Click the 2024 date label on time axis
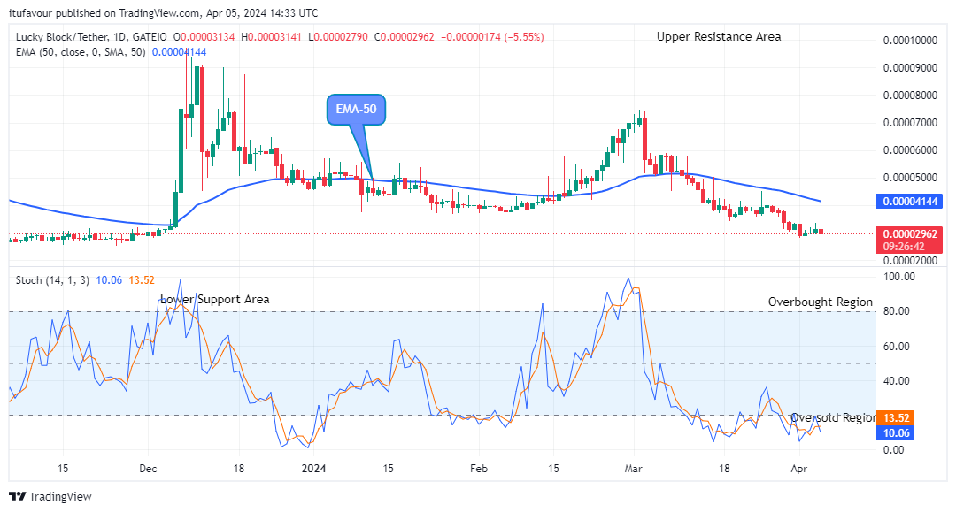 point(313,469)
